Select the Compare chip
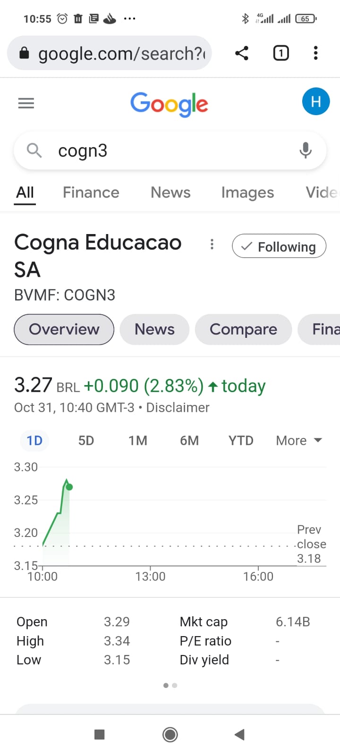The height and width of the screenshot is (755, 340). click(x=243, y=329)
